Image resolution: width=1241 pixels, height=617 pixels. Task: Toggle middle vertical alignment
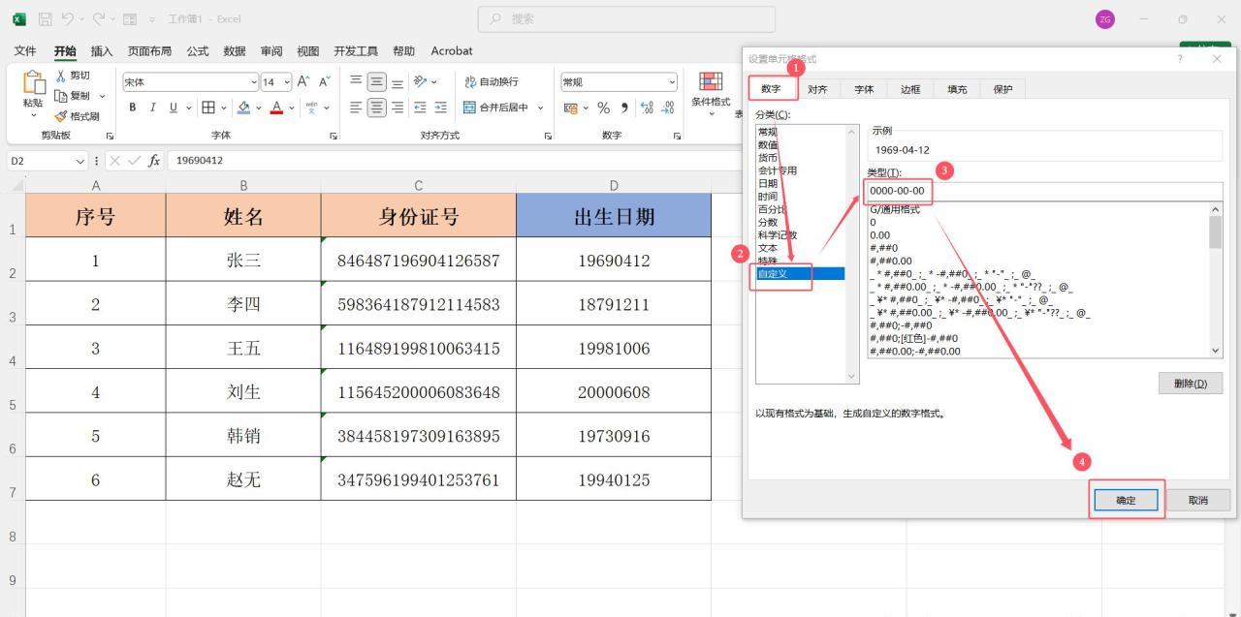[377, 82]
